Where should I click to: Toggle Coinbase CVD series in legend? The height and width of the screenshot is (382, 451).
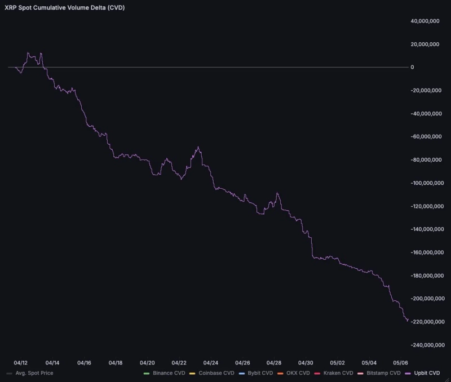pos(216,373)
